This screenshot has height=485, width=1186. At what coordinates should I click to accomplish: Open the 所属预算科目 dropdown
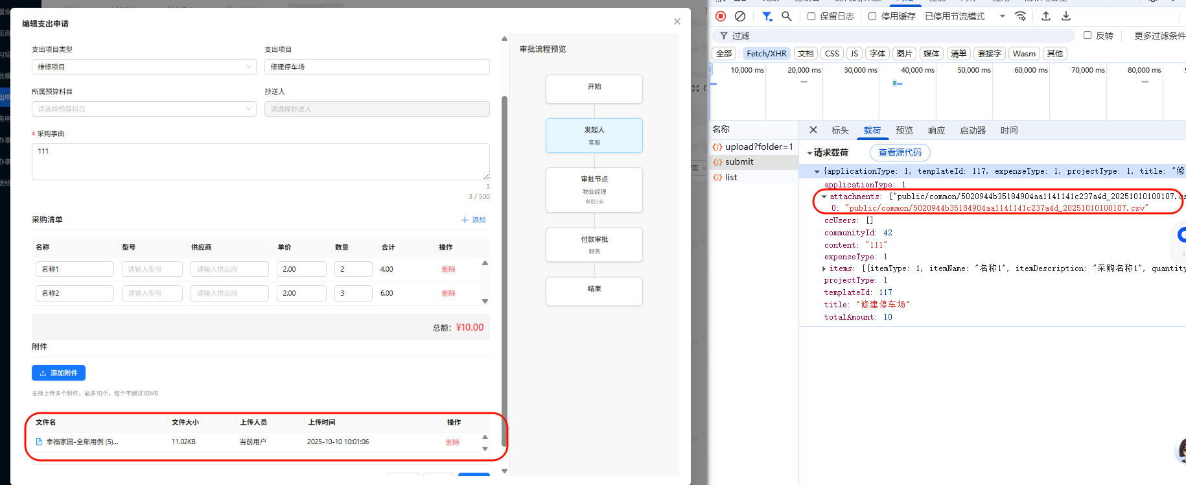pos(144,109)
